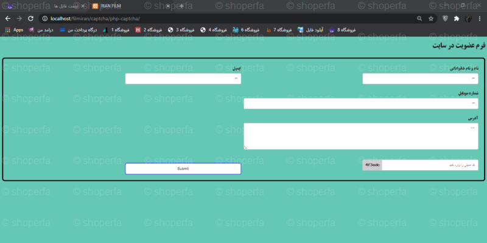The image size is (487, 243).
Task: Click the zoom magnifier icon in the address bar
Action: coord(419,18)
